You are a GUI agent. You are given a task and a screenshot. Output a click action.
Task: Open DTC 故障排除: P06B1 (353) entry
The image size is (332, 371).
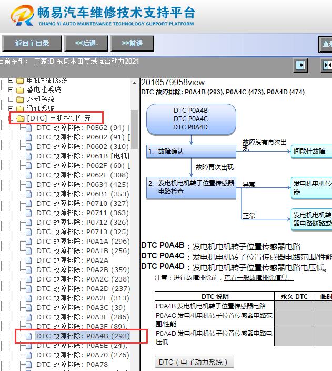pos(83,194)
